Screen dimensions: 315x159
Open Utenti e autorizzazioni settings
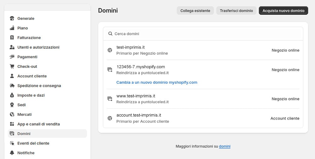(x=47, y=47)
